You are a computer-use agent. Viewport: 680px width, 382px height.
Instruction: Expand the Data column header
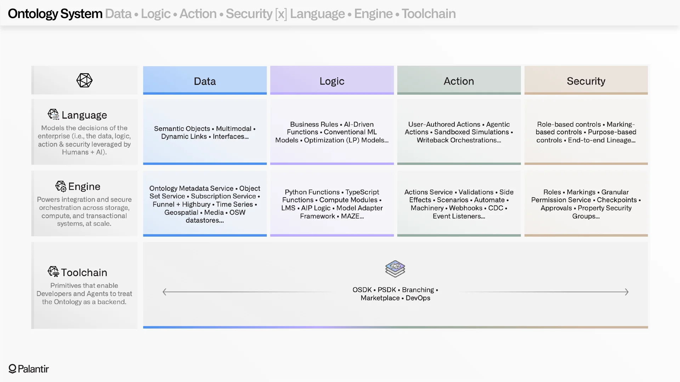[205, 81]
